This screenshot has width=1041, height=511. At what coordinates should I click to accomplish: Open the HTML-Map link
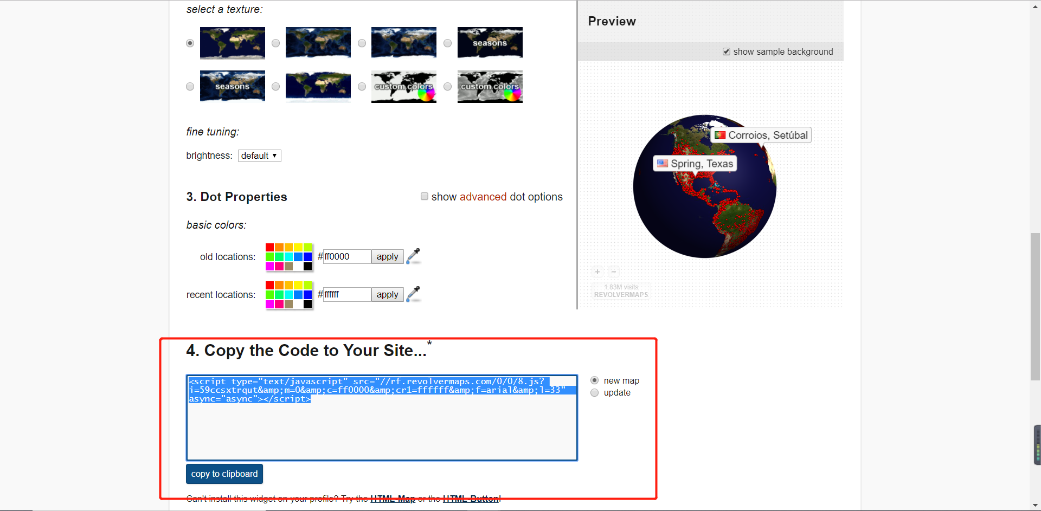pos(393,499)
